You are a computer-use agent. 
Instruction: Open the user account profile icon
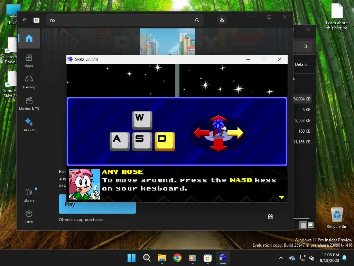click(222, 20)
